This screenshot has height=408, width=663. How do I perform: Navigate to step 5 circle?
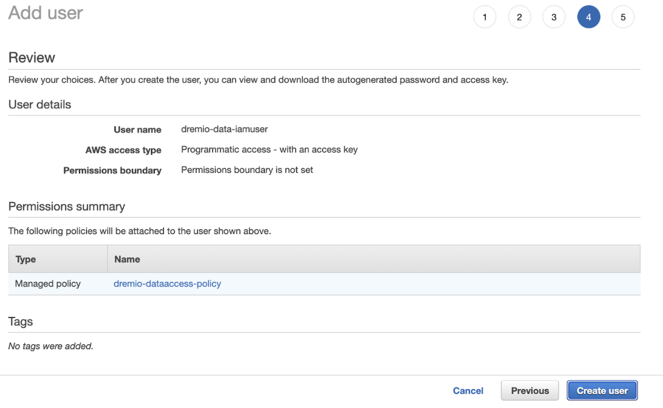(623, 17)
